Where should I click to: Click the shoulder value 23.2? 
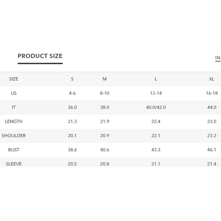212,136
